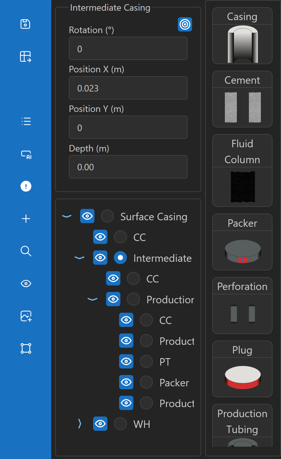Screen dimensions: 281x459
Task: Click the table export icon
Action: tap(26, 56)
